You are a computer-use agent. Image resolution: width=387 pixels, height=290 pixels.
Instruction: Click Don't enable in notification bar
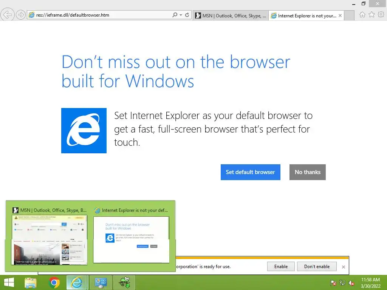click(x=317, y=267)
